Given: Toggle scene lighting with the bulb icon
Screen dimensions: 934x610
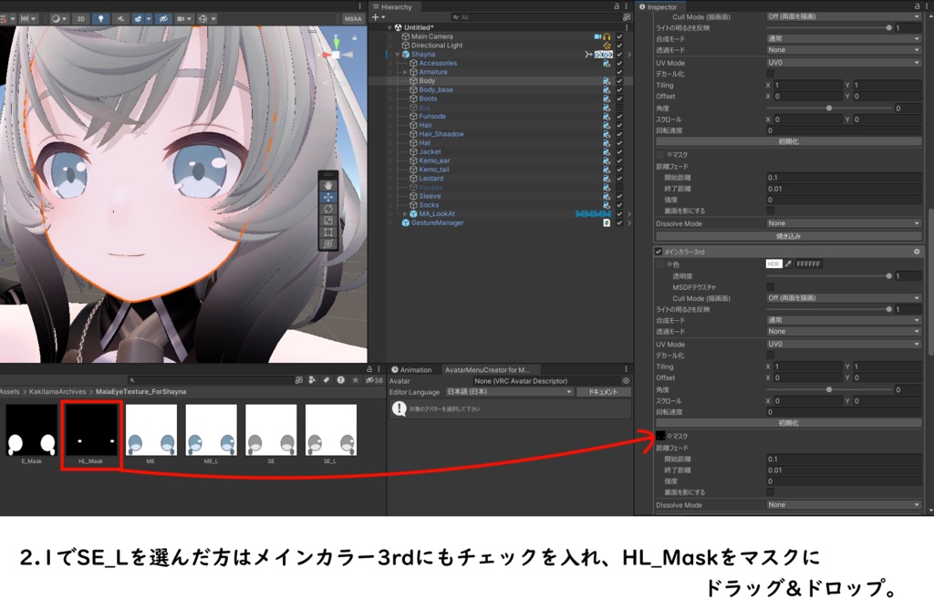Looking at the screenshot, I should [x=100, y=18].
